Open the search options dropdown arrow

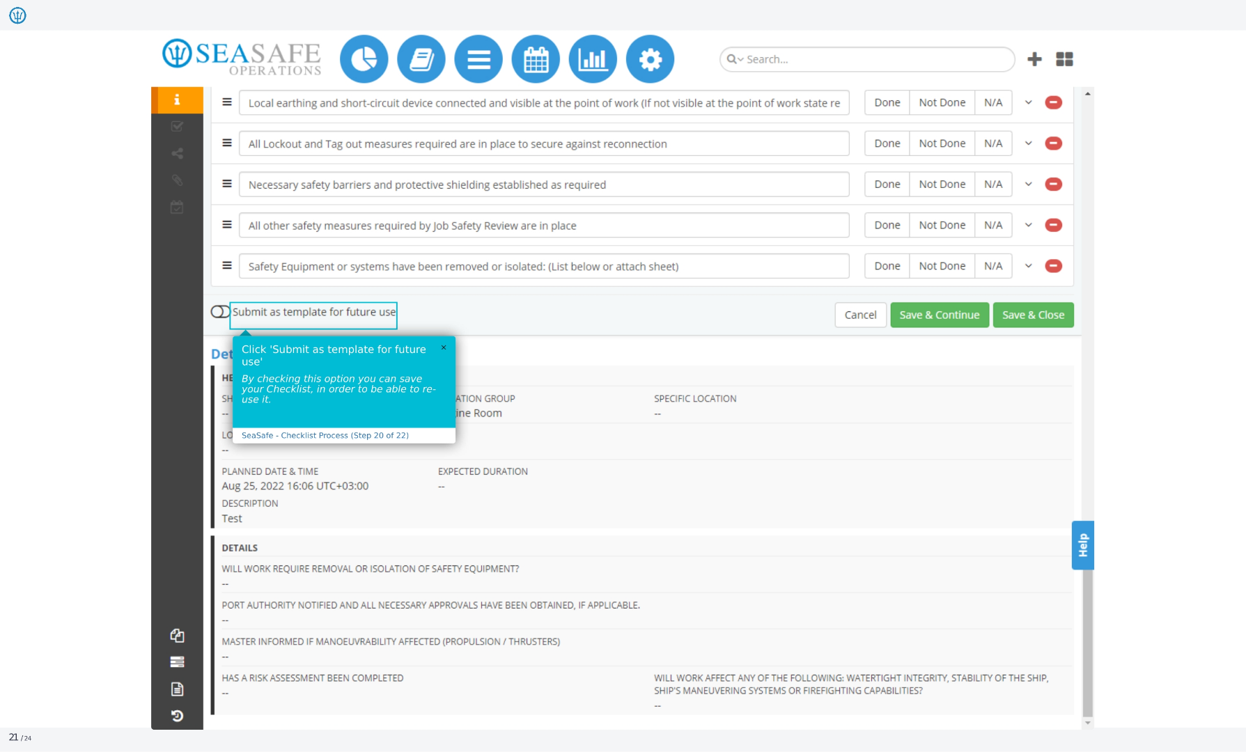coord(740,60)
